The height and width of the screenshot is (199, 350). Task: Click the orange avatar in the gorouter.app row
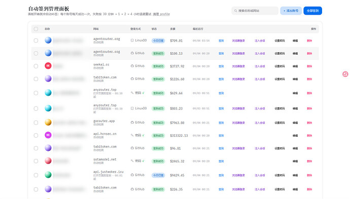click(48, 123)
